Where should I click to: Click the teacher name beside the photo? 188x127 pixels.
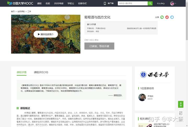pyautogui.click(x=150, y=96)
